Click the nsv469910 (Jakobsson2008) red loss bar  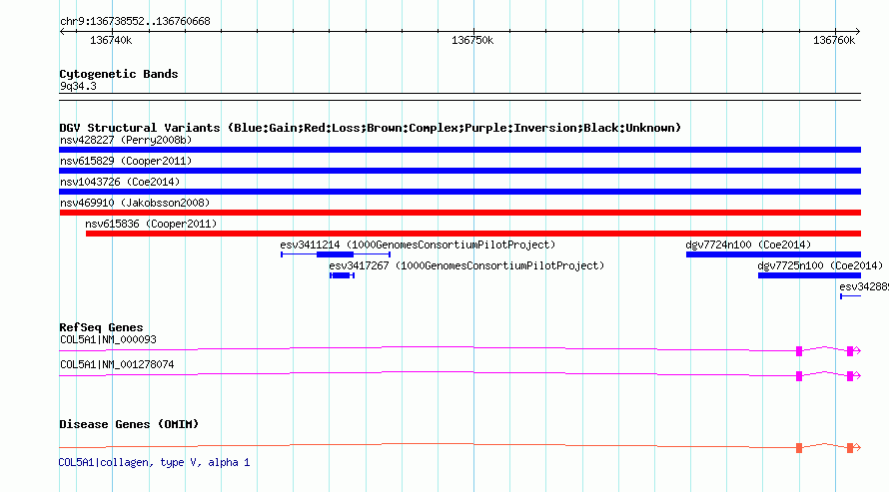[459, 213]
